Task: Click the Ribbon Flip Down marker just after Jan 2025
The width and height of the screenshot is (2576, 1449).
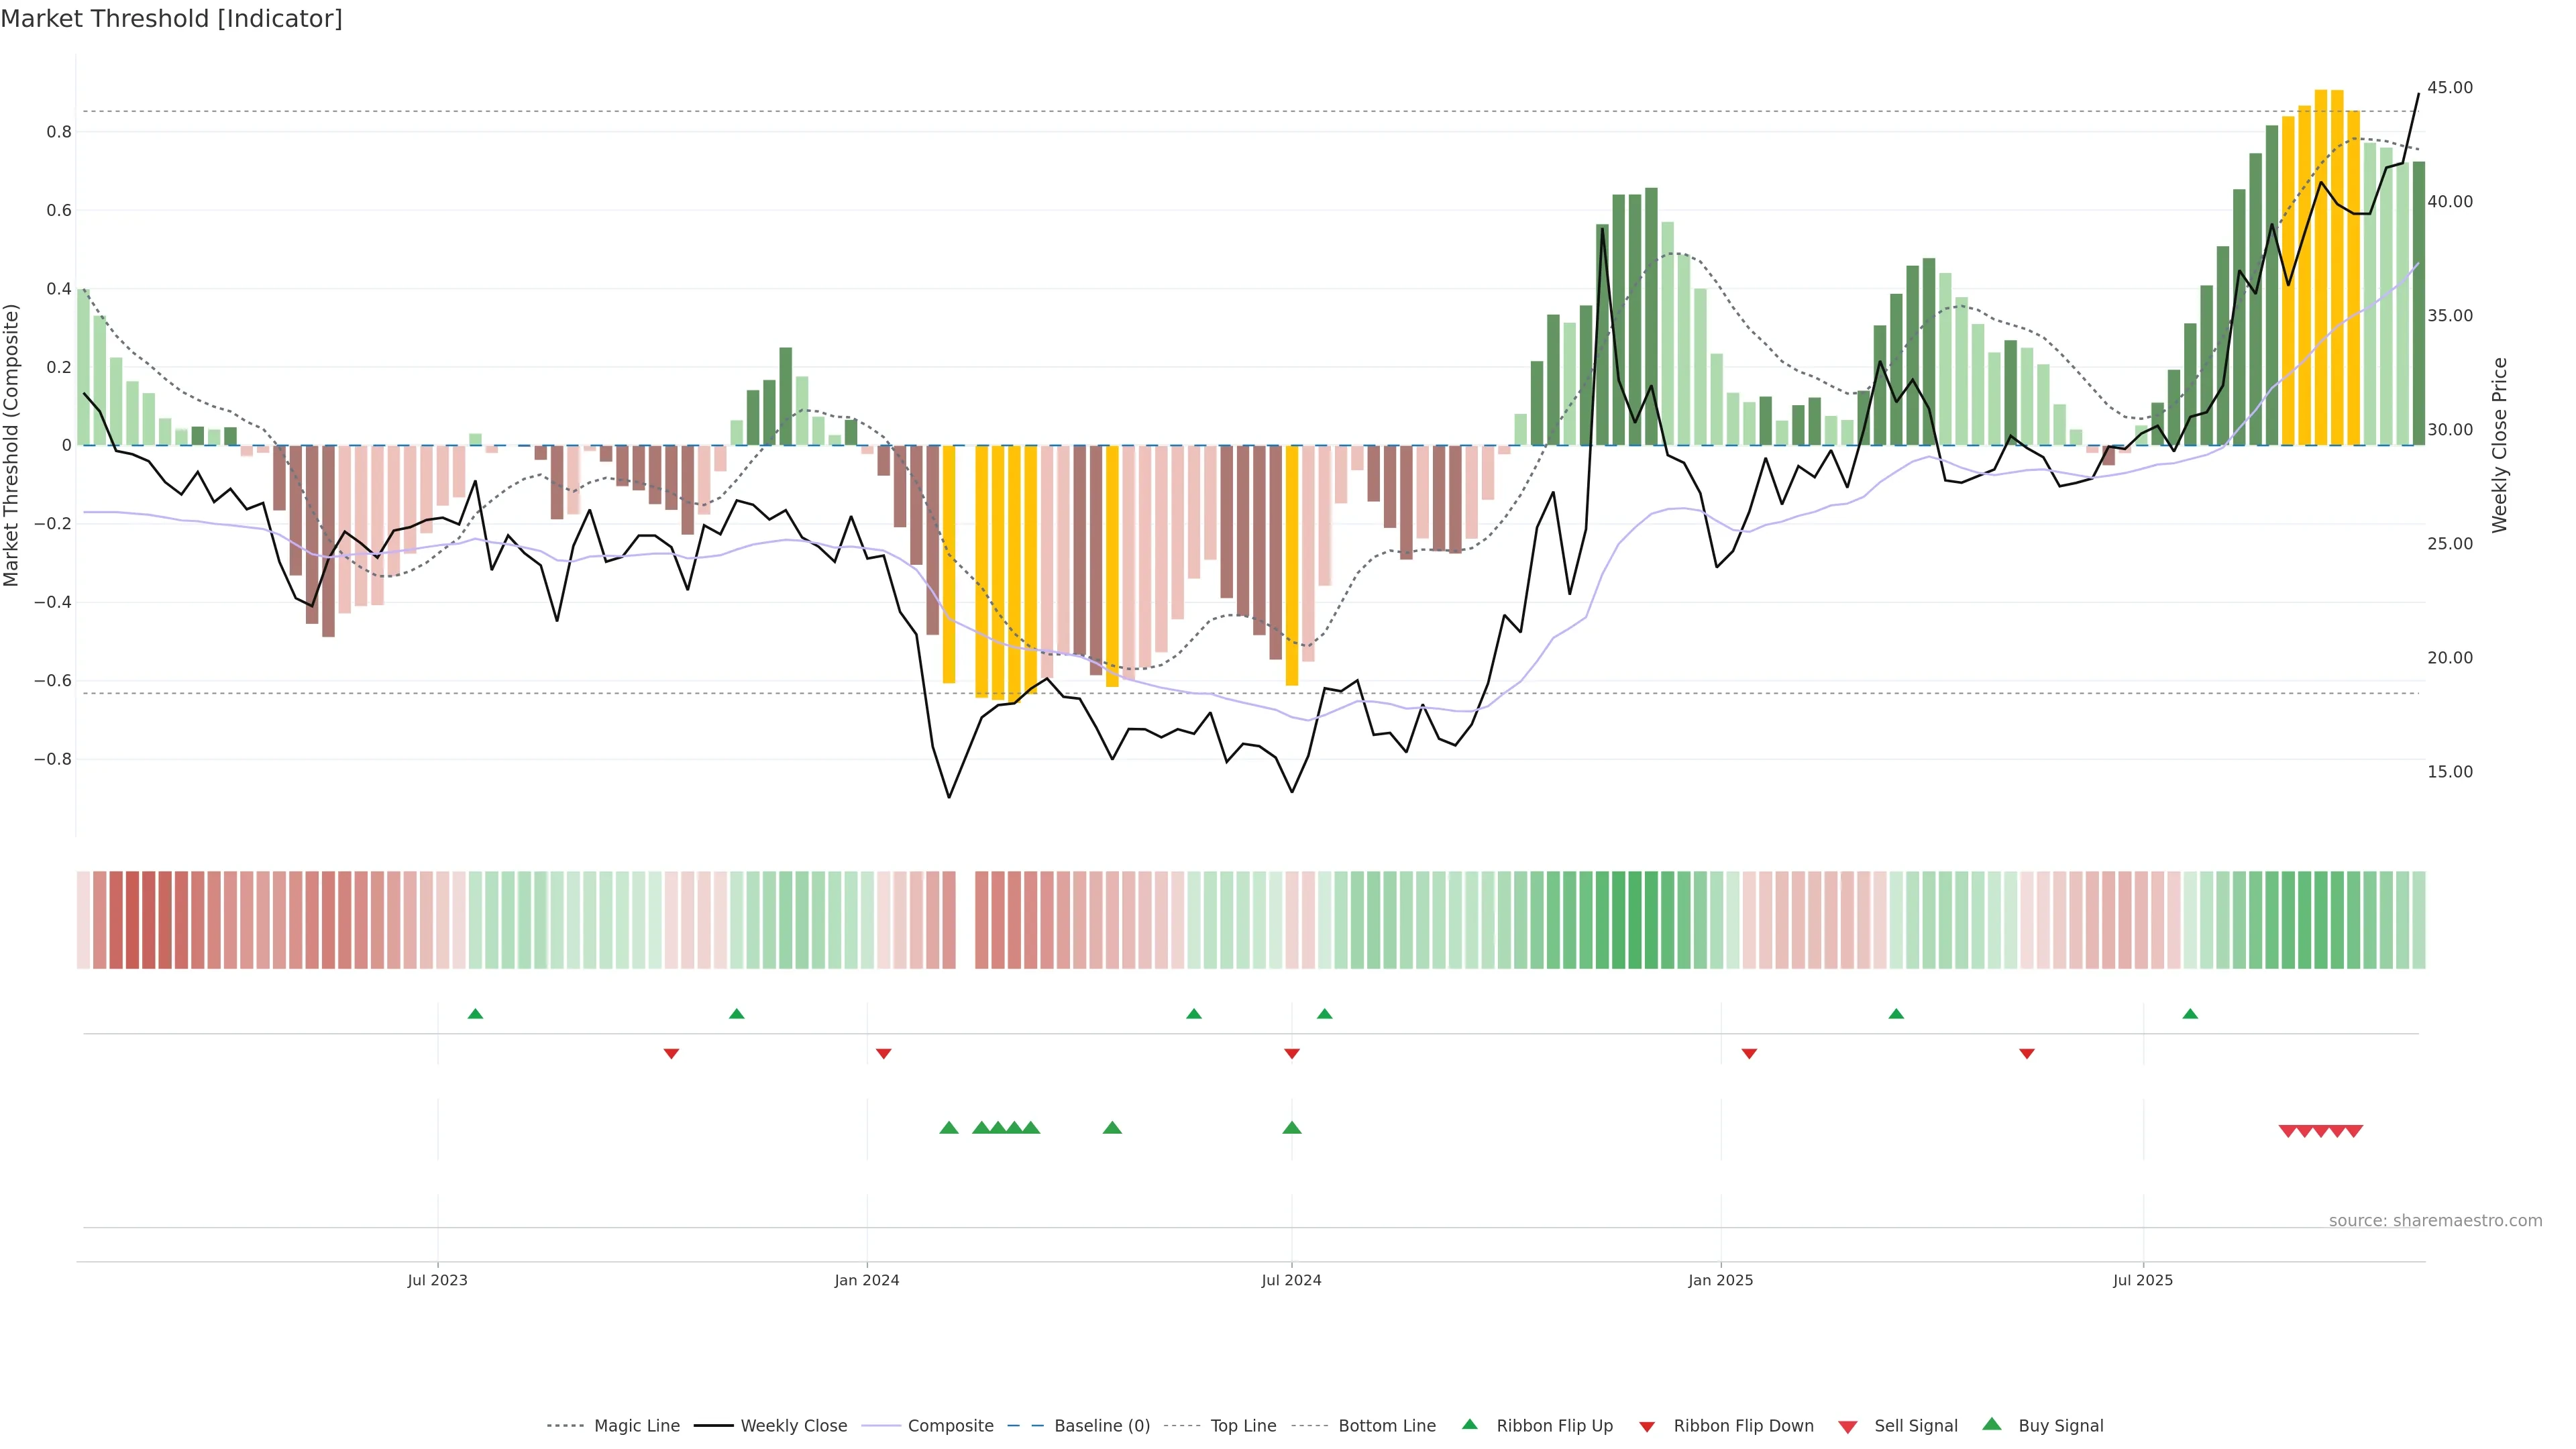Action: click(x=1749, y=1053)
